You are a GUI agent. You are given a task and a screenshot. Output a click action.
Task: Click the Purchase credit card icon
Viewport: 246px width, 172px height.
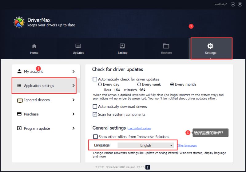tap(19, 114)
